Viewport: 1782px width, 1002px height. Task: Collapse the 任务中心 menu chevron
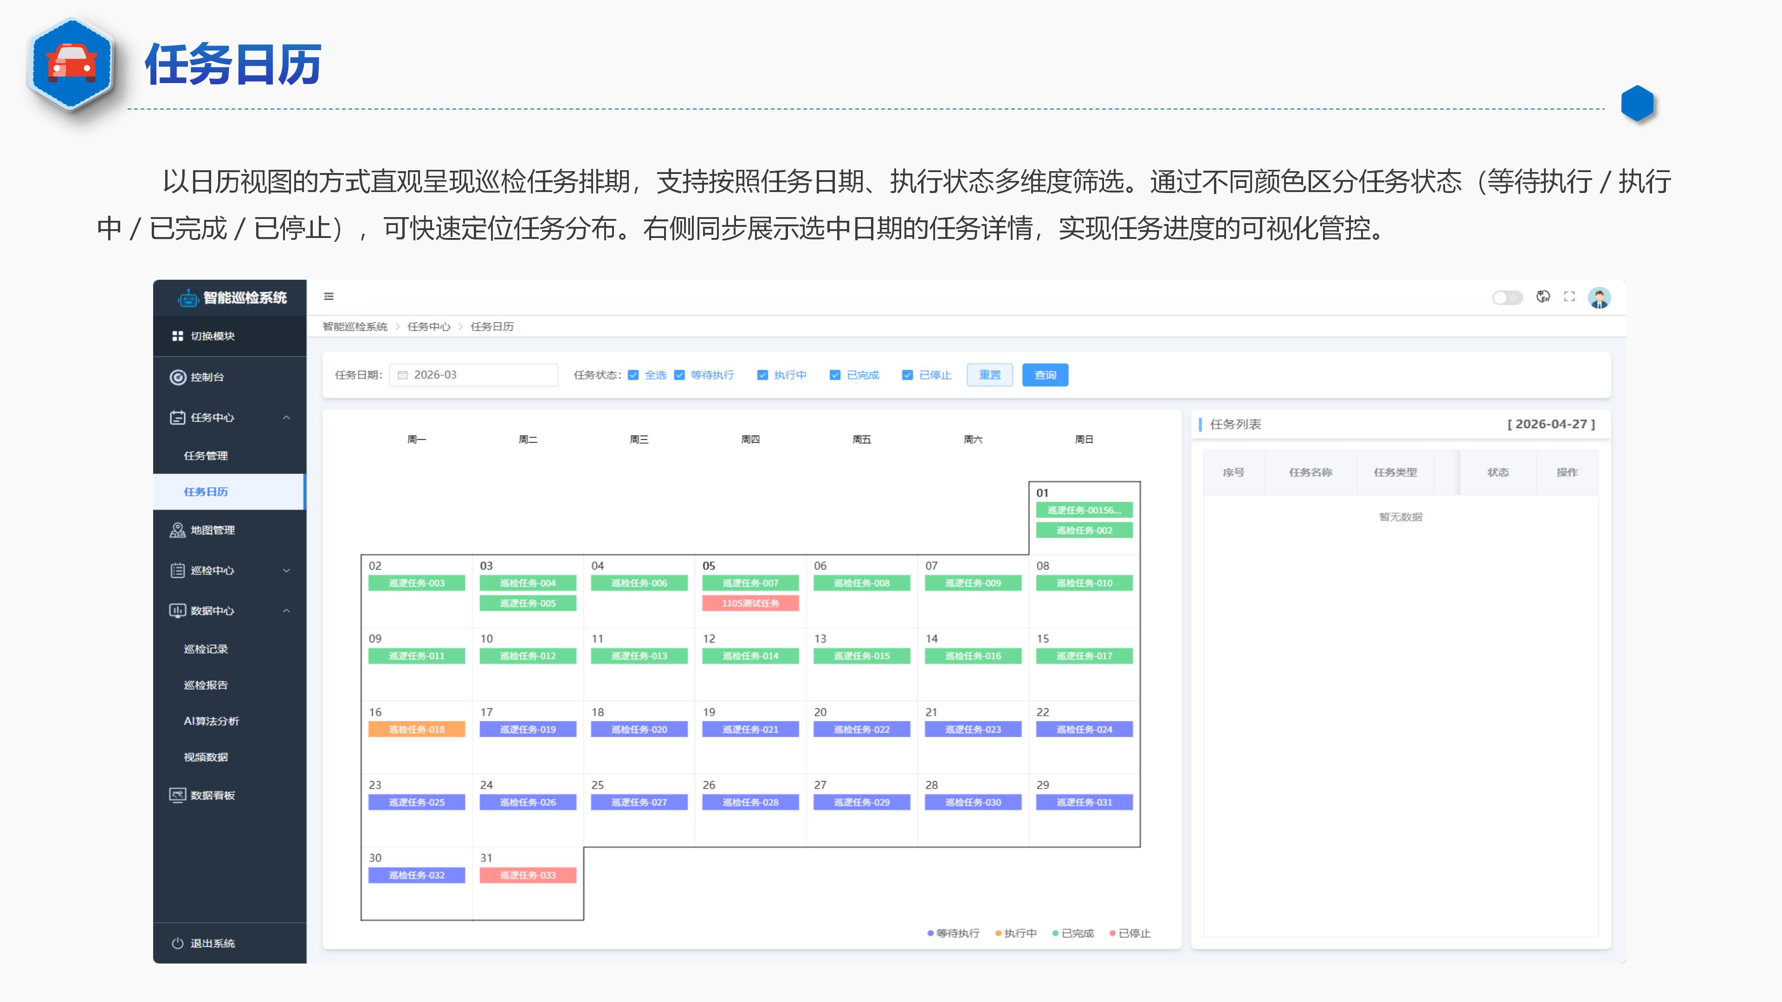pyautogui.click(x=286, y=417)
